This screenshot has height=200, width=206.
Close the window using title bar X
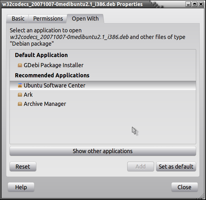point(201,4)
